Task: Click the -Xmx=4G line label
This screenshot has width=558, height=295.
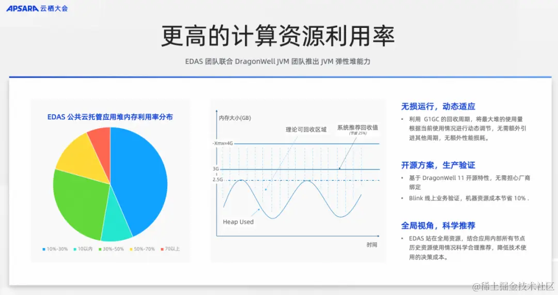Action: click(x=223, y=143)
